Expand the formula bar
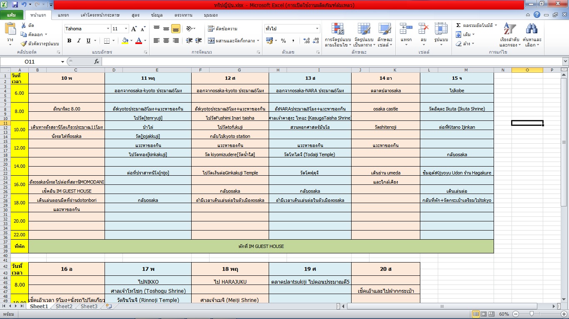Screen dimensions: 569x319 (565, 61)
